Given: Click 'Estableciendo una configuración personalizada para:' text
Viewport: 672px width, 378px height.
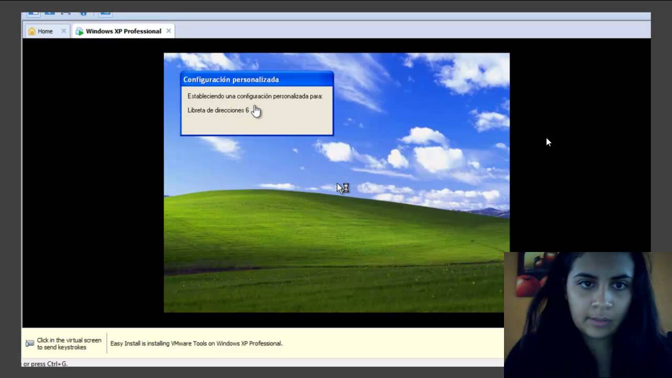Looking at the screenshot, I should point(255,96).
